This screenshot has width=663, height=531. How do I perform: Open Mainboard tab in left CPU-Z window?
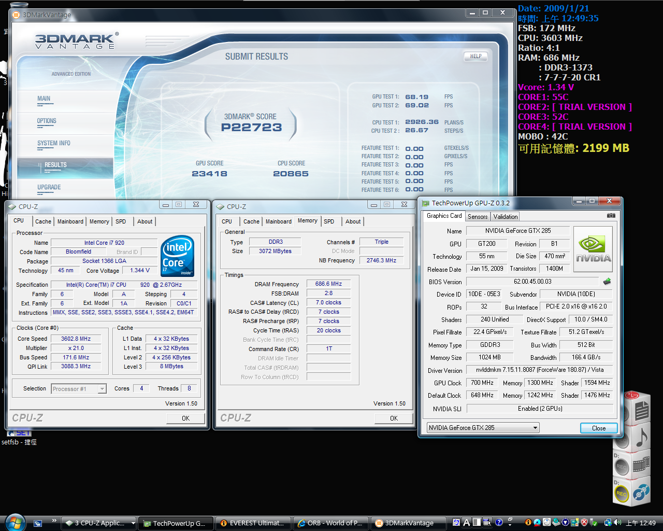[x=70, y=221]
